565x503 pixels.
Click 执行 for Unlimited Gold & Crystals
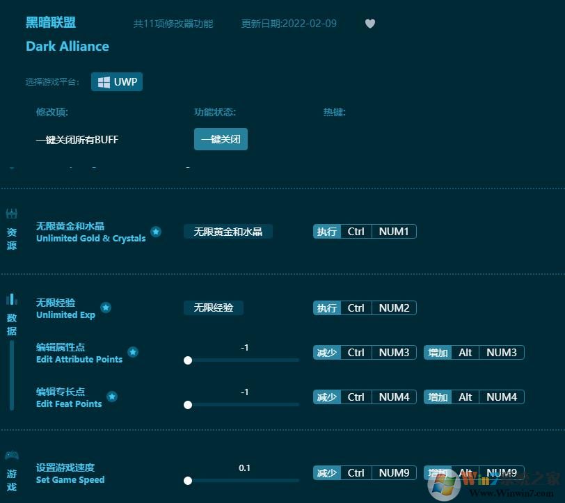326,232
